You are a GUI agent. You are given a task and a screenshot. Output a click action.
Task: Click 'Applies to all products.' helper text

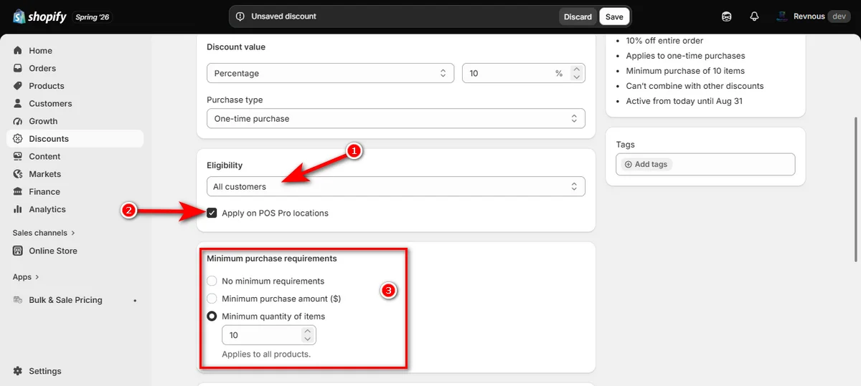[266, 354]
